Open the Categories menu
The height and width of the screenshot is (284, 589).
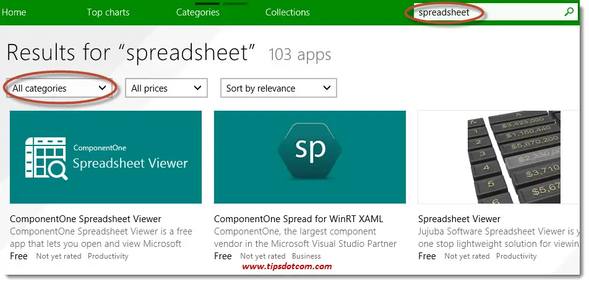[x=197, y=12]
